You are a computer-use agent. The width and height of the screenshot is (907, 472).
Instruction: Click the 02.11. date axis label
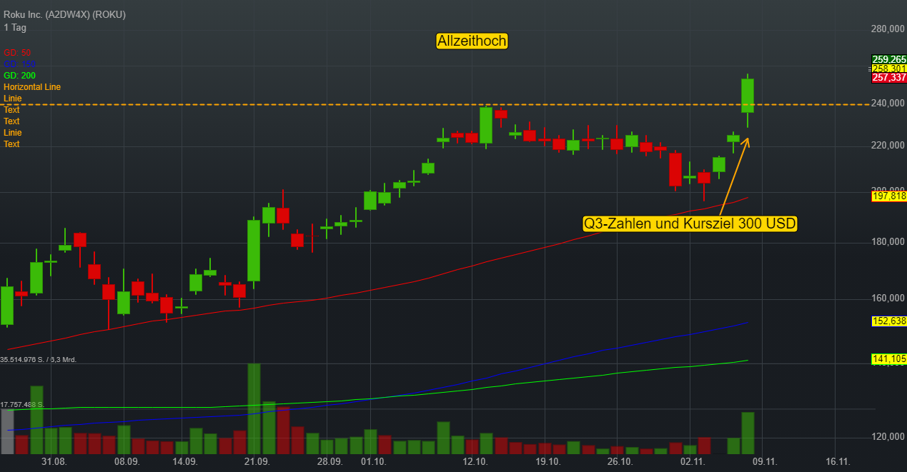pyautogui.click(x=693, y=462)
